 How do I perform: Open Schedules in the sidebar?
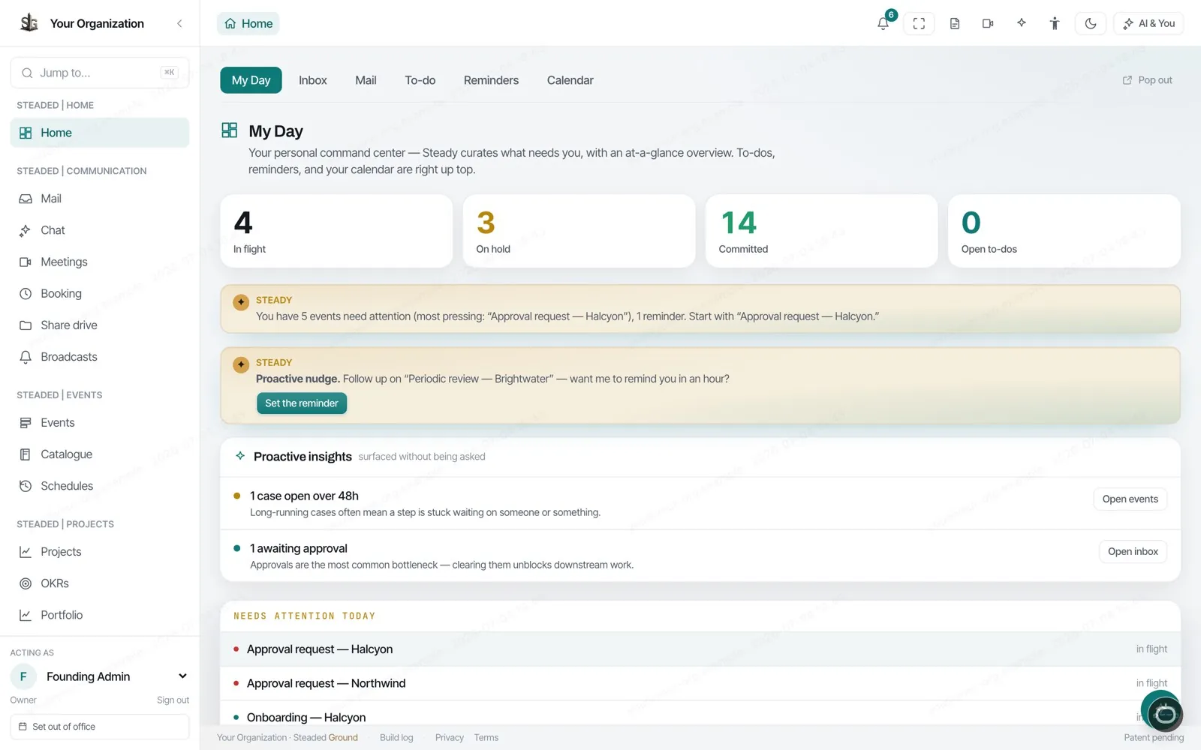[100, 486]
